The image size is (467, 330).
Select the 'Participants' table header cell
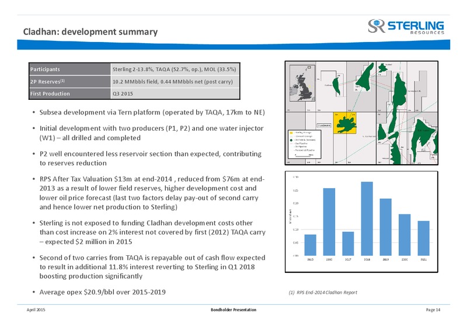pyautogui.click(x=70, y=69)
